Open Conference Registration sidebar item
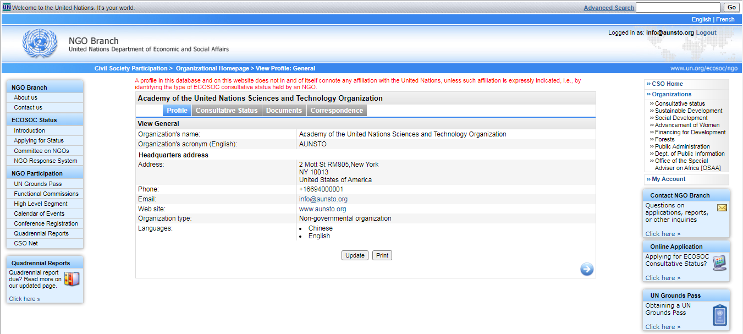This screenshot has width=743, height=334. click(x=46, y=223)
